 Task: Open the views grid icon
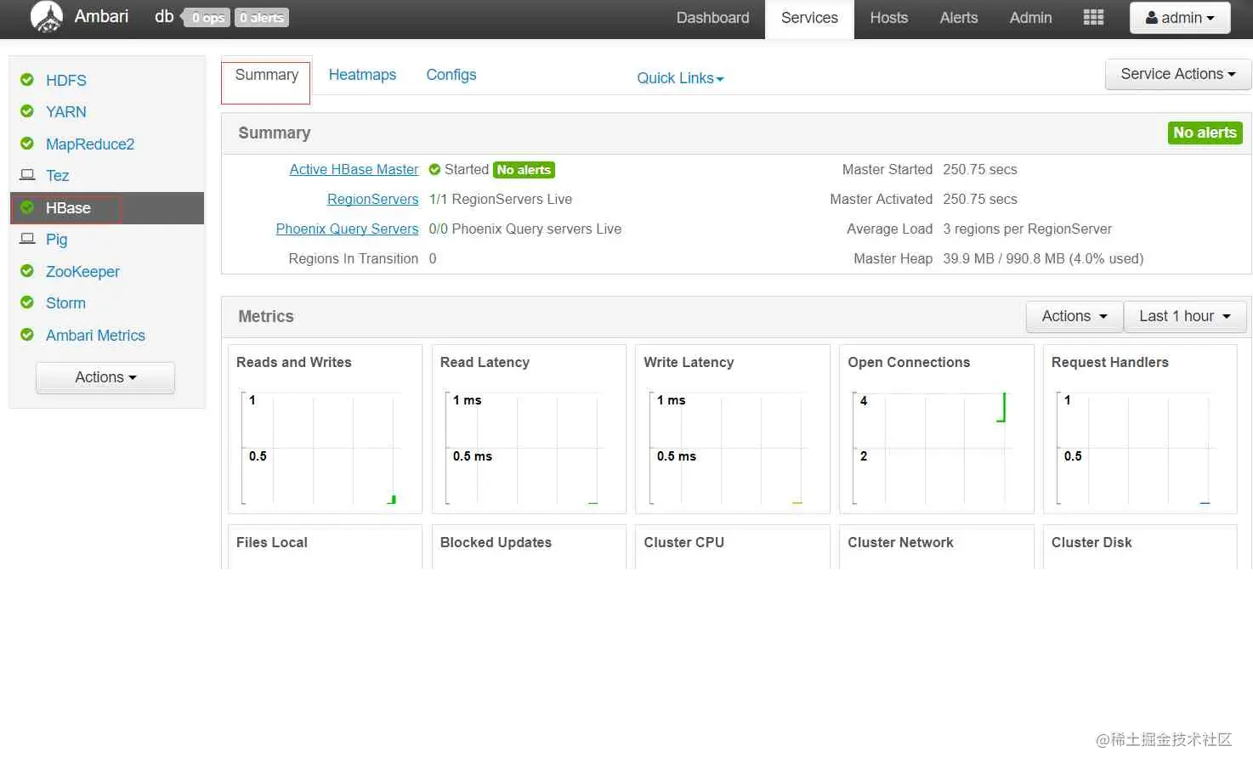[x=1093, y=18]
